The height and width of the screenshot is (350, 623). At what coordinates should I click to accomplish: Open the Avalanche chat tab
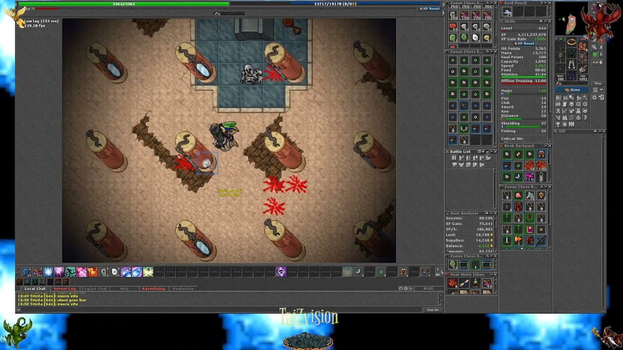[183, 289]
